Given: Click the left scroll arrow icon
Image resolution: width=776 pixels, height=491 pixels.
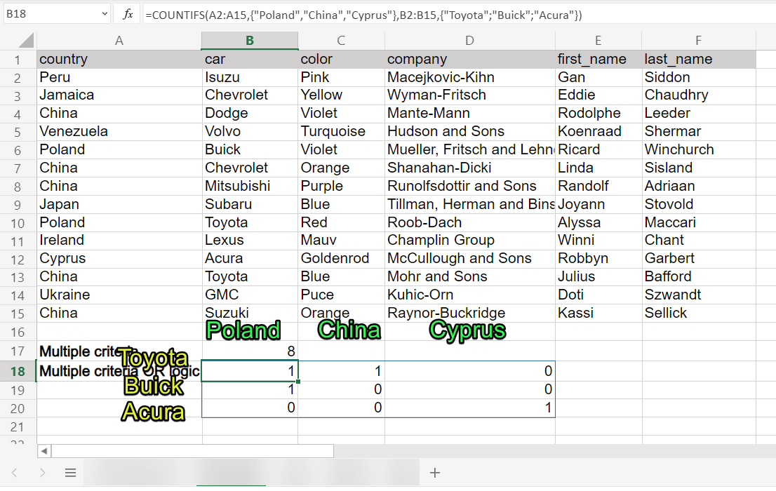Looking at the screenshot, I should click(44, 451).
